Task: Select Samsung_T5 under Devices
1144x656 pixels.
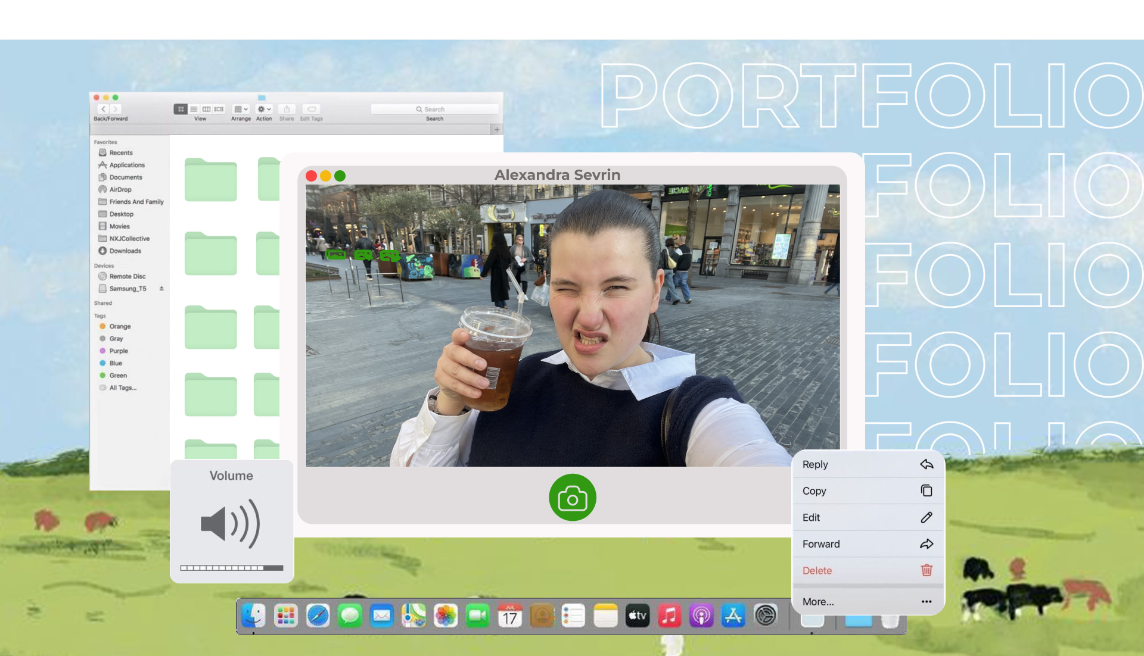Action: 122,289
